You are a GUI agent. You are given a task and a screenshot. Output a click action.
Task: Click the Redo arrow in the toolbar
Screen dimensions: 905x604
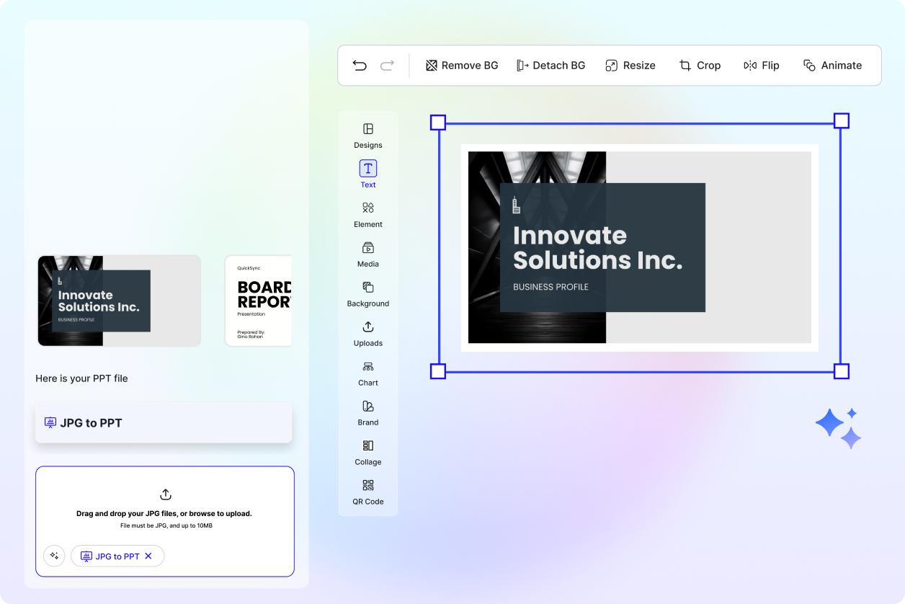point(387,65)
